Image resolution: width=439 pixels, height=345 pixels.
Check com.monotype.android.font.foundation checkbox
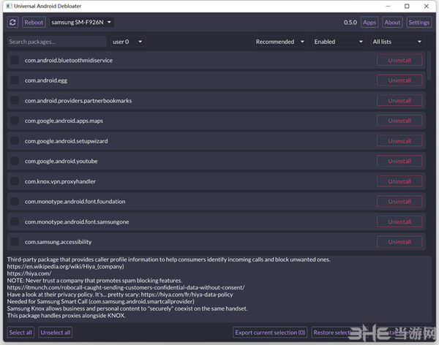[x=15, y=202]
